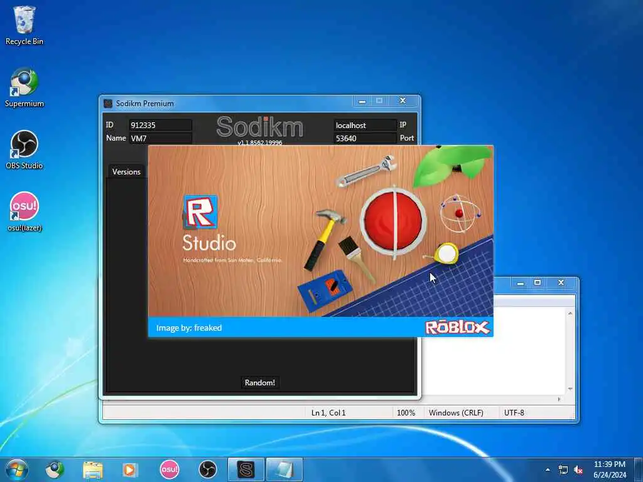Switch to OBS Studio in the taskbar
The width and height of the screenshot is (643, 482).
click(207, 469)
